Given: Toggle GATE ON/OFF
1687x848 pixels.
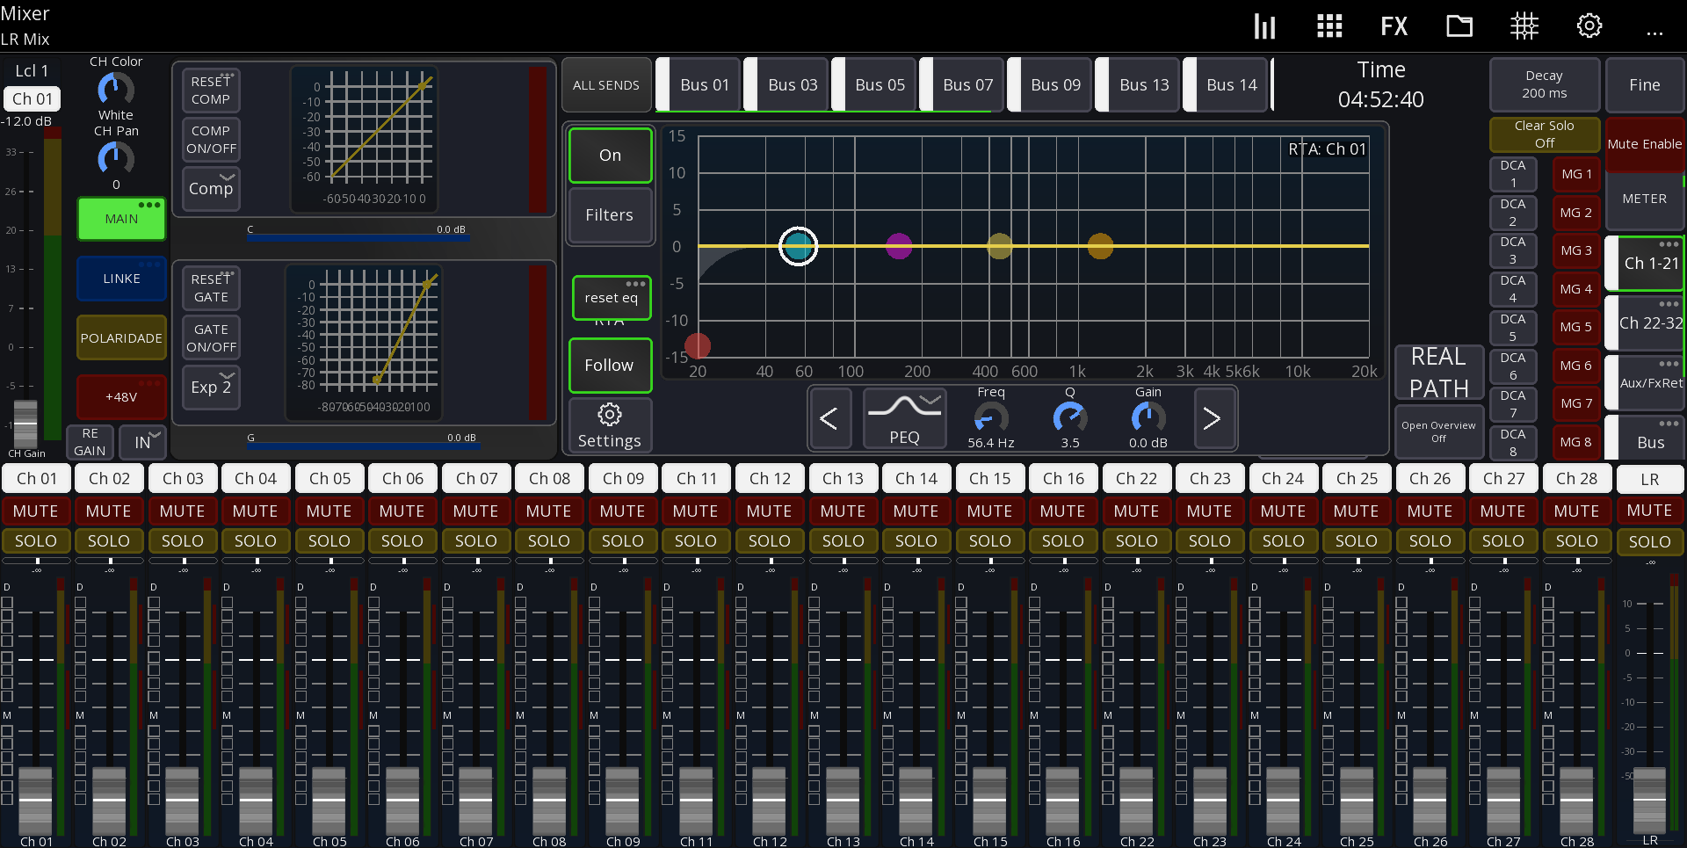Looking at the screenshot, I should point(211,338).
